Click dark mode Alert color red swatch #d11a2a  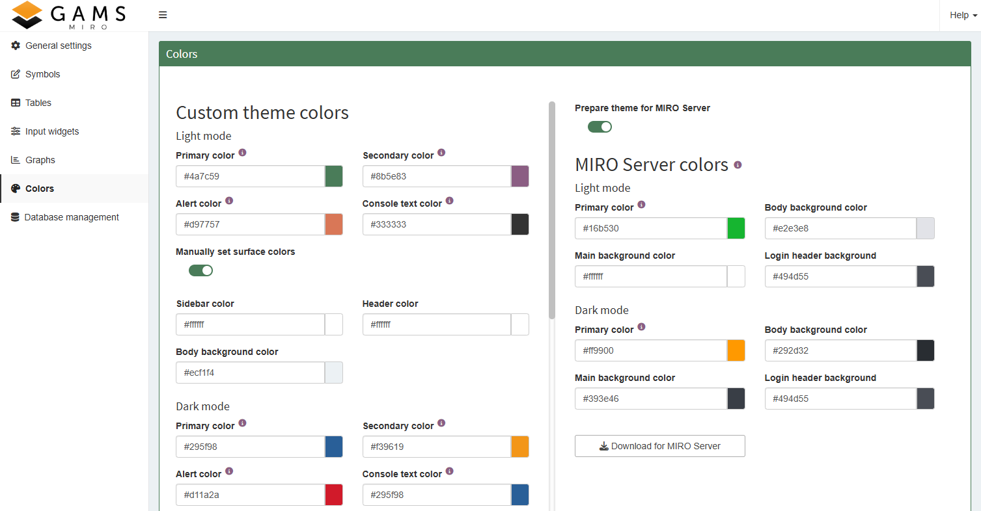[334, 495]
